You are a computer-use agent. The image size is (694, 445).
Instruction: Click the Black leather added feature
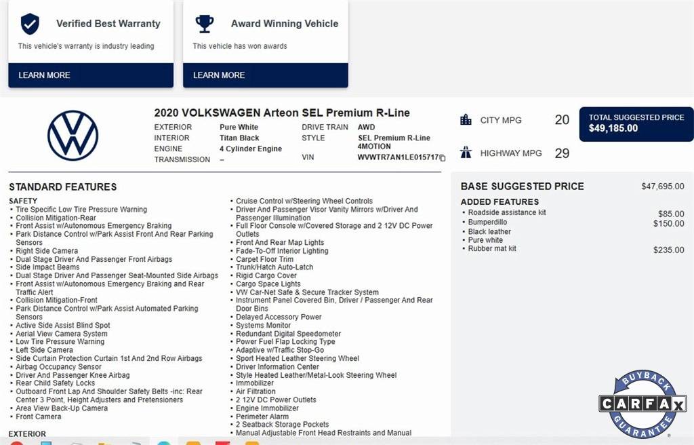(x=489, y=231)
